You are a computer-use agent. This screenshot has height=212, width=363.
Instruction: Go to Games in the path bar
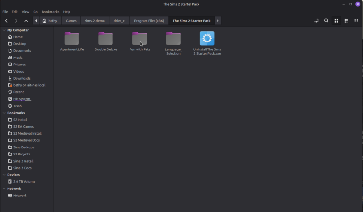click(x=71, y=21)
